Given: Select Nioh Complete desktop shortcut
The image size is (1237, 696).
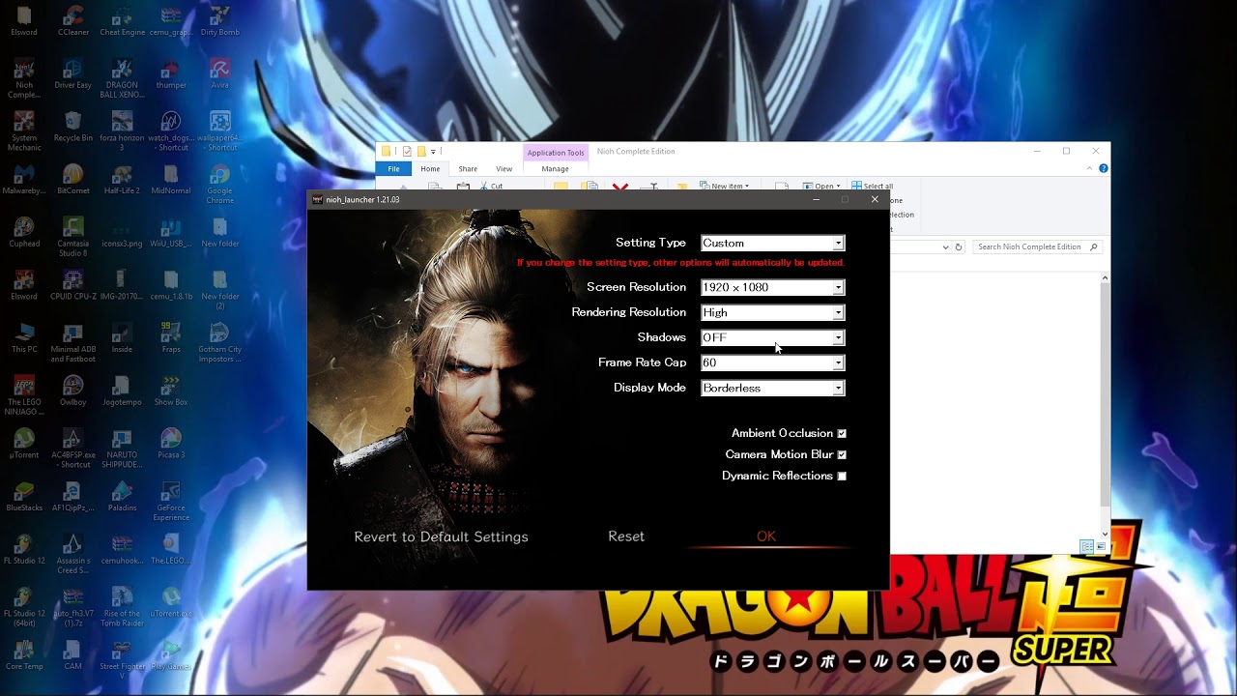Looking at the screenshot, I should 24,78.
